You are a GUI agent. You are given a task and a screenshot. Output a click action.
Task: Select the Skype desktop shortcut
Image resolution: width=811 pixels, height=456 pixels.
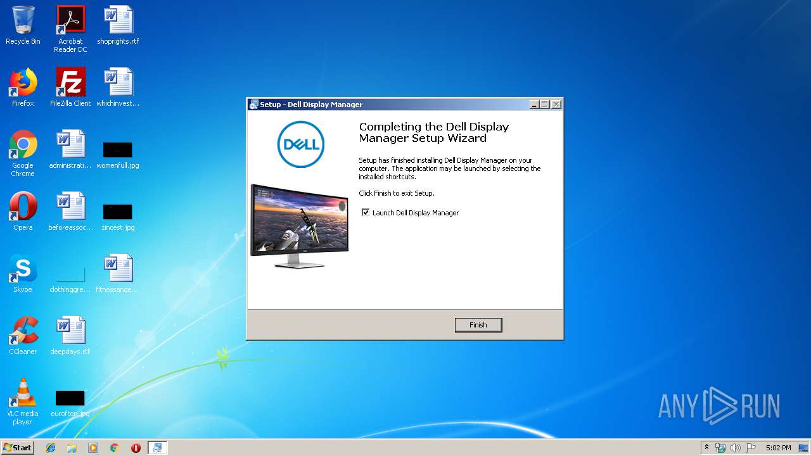[23, 274]
